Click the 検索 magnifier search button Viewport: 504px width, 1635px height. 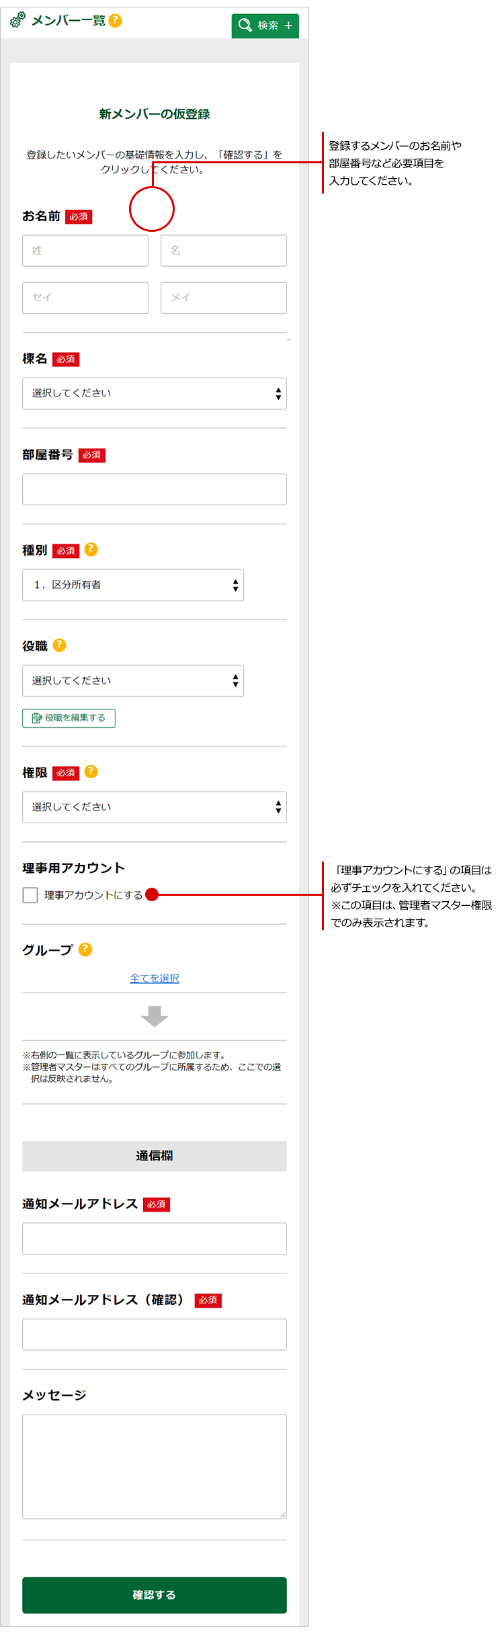pos(265,26)
